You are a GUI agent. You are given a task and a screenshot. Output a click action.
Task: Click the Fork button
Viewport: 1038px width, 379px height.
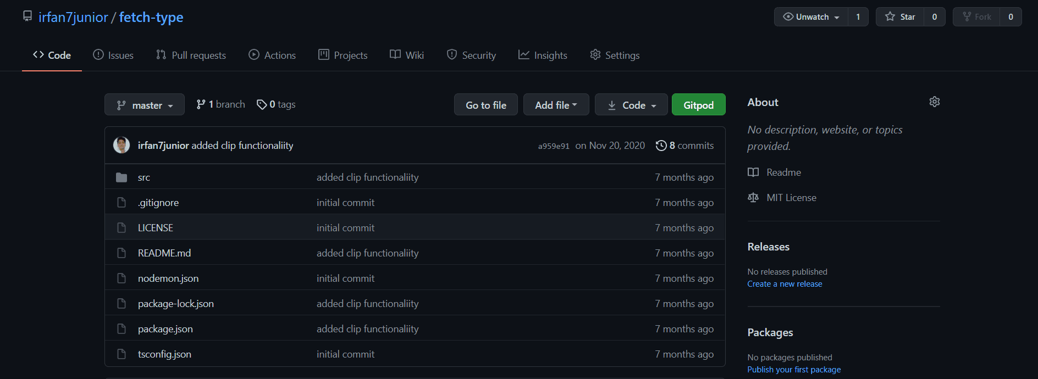(977, 17)
